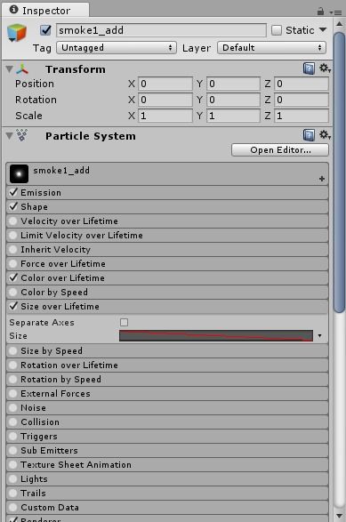Viewport: 346px width, 522px height.
Task: Enable the Force over Lifetime module
Action: (x=13, y=263)
